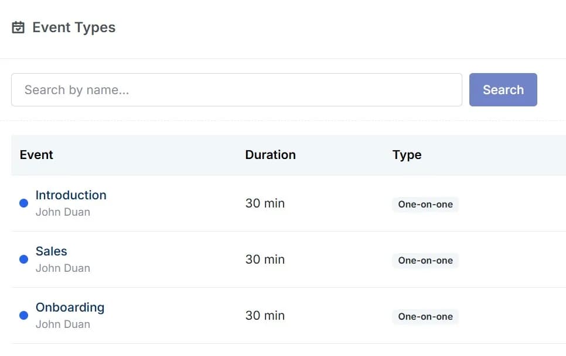Viewport: 566px width, 356px height.
Task: Click 30 min duration for Onboarding
Action: (x=265, y=316)
